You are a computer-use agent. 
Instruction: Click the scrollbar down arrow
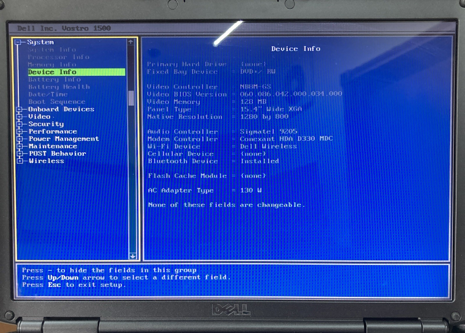pyautogui.click(x=133, y=256)
